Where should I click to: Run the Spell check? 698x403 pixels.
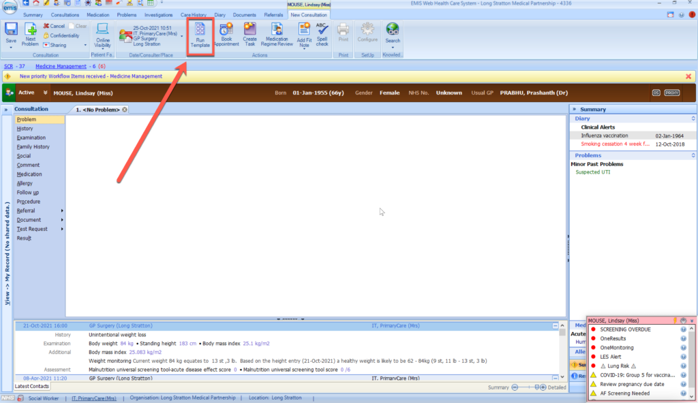(322, 34)
